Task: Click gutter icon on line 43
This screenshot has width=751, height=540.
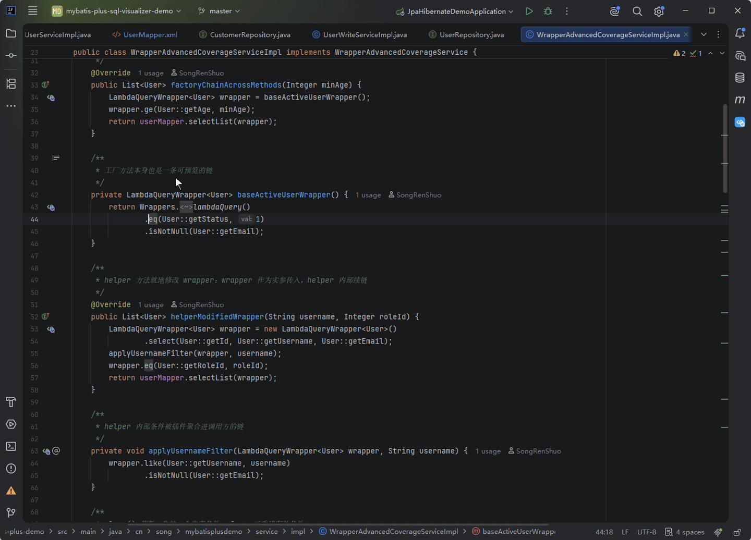Action: point(51,207)
